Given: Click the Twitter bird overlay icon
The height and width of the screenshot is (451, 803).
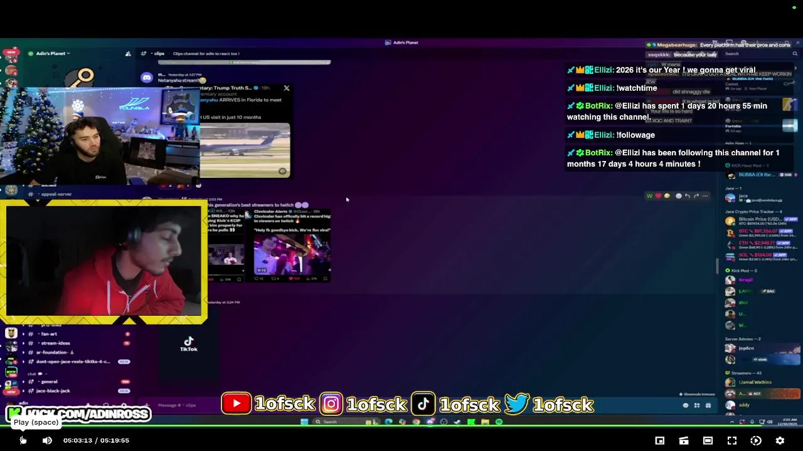Looking at the screenshot, I should [517, 404].
